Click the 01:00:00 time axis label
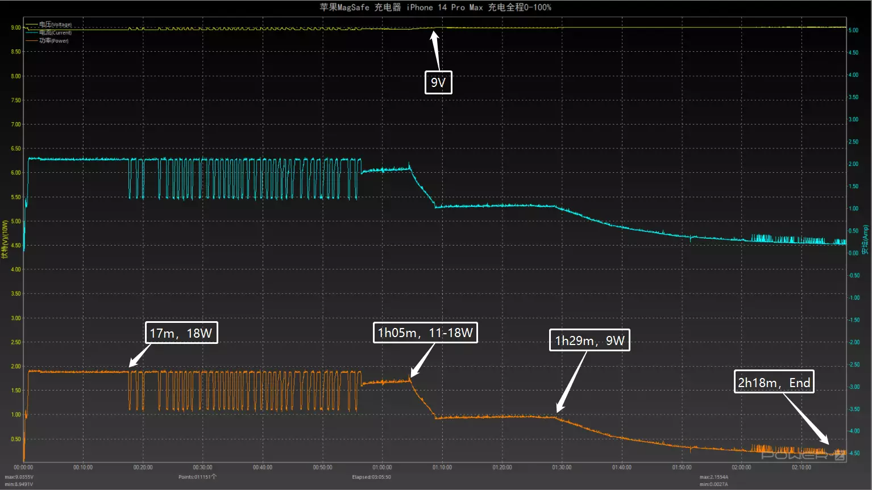The height and width of the screenshot is (490, 872). point(382,467)
